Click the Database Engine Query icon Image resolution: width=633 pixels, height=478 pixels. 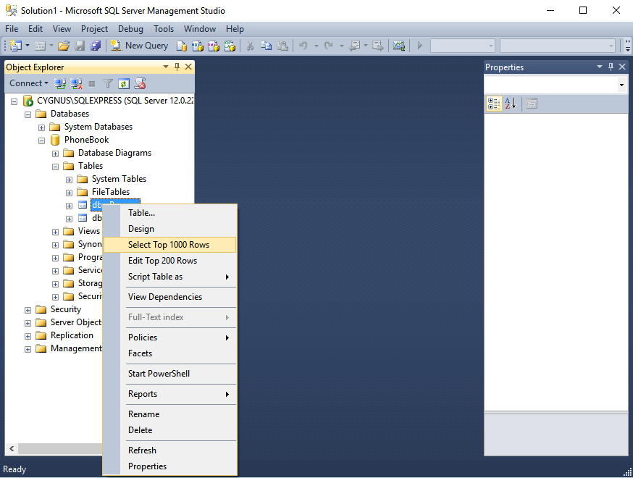[x=182, y=46]
